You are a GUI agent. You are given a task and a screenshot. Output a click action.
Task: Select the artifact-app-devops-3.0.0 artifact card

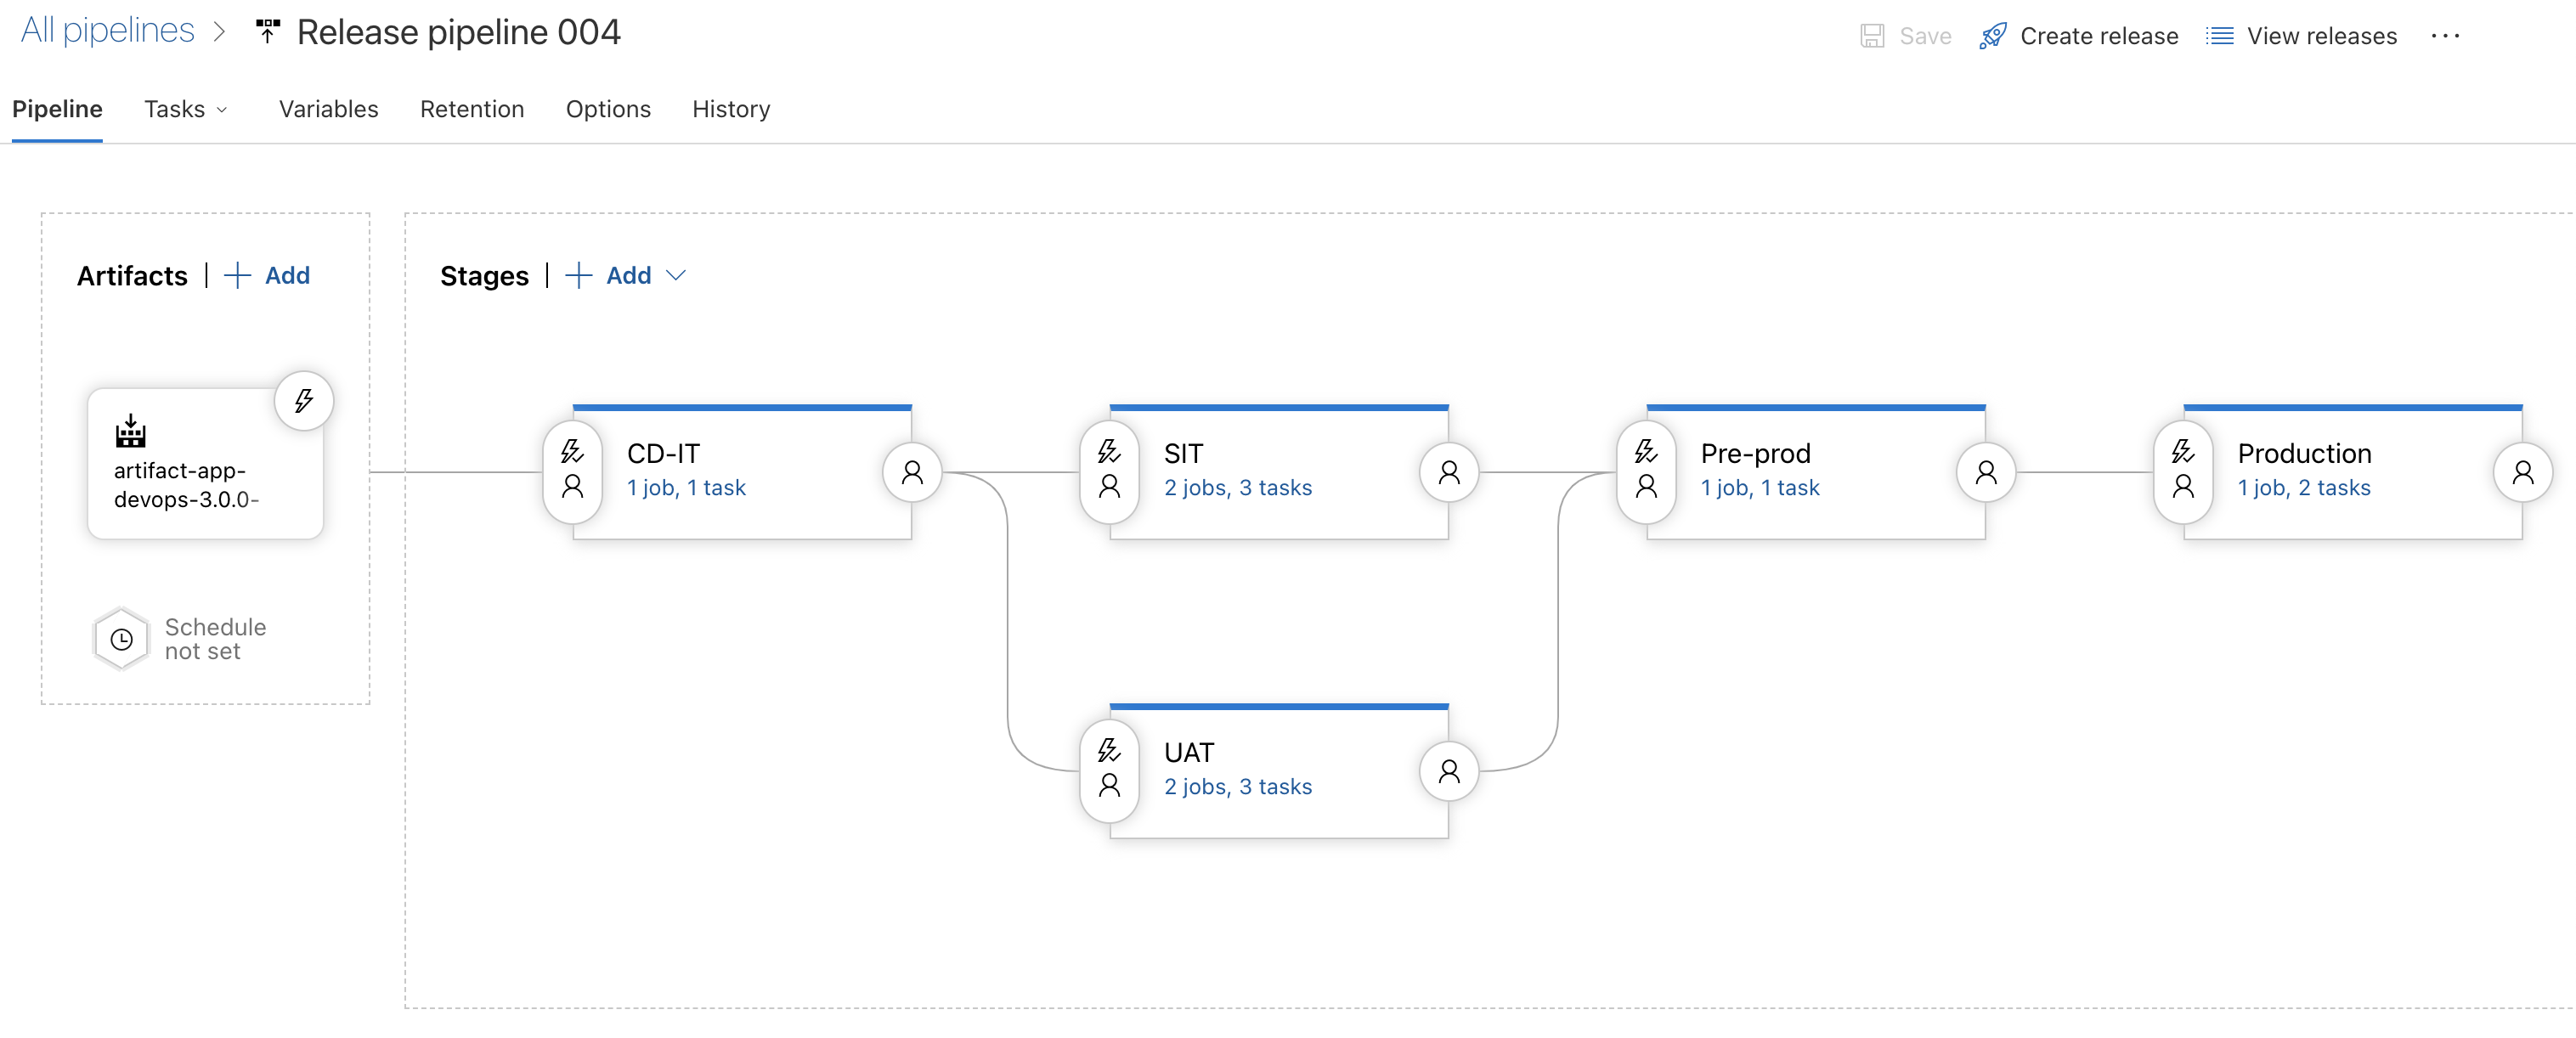pos(205,464)
